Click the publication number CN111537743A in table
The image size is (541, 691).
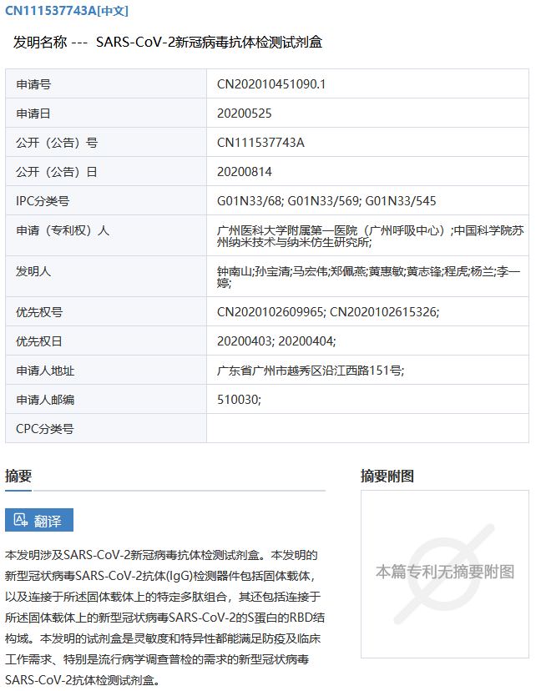[x=260, y=142]
